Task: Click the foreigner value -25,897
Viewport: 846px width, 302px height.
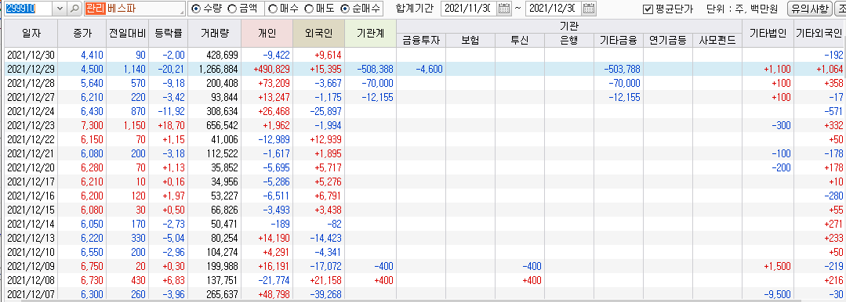Action: point(326,111)
